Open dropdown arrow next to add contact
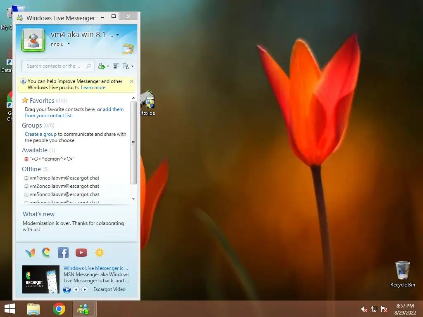 108,66
